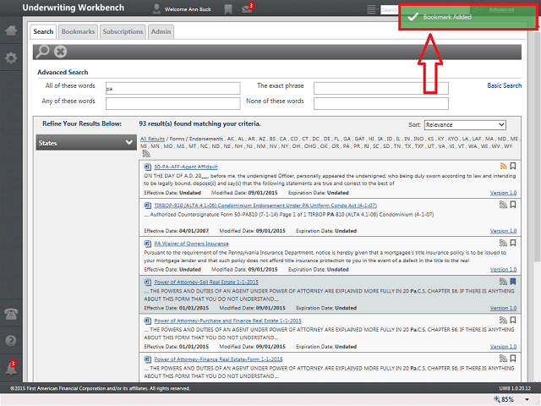Switch to the Admin tab
Viewport: 541px width, 406px height.
(161, 32)
